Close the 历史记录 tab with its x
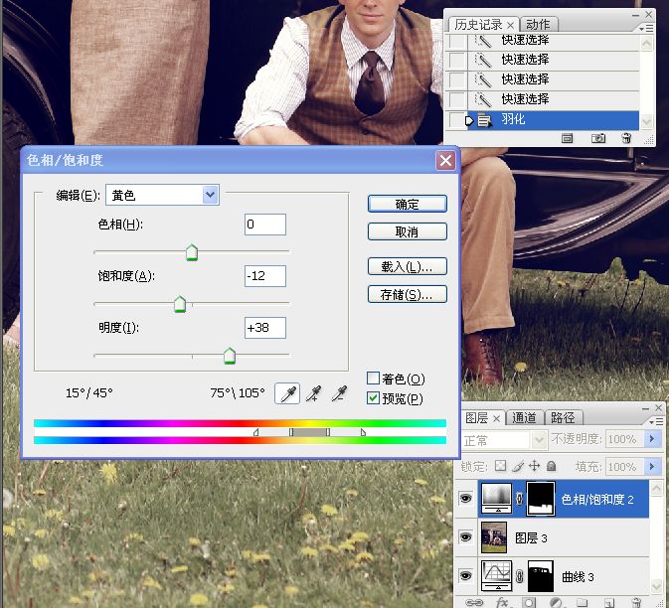Viewport: 669px width, 608px height. point(510,25)
